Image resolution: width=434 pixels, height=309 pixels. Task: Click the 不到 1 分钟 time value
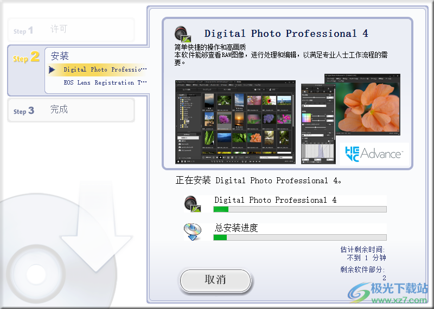coord(367,258)
